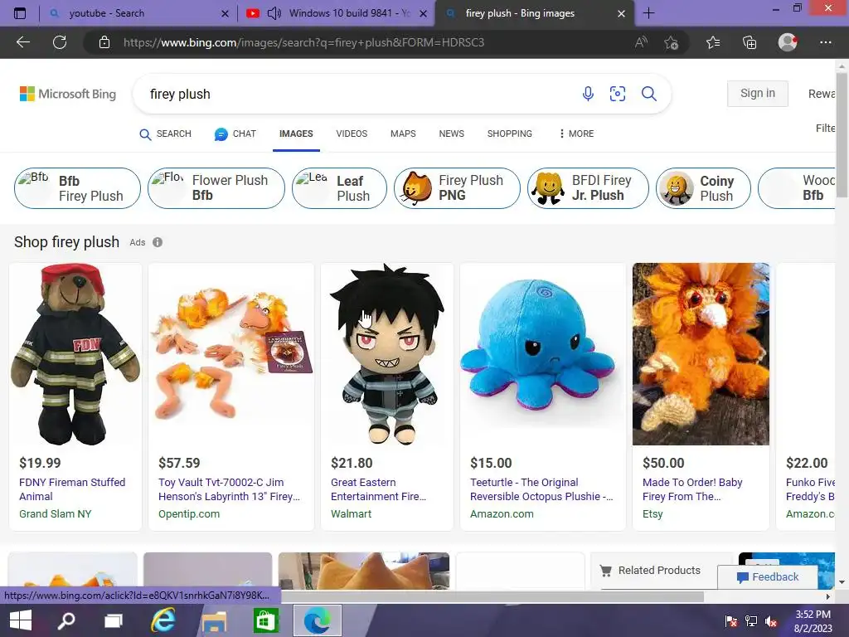Screen dimensions: 849x637
Task: View site info via the lock icon
Action: click(104, 42)
